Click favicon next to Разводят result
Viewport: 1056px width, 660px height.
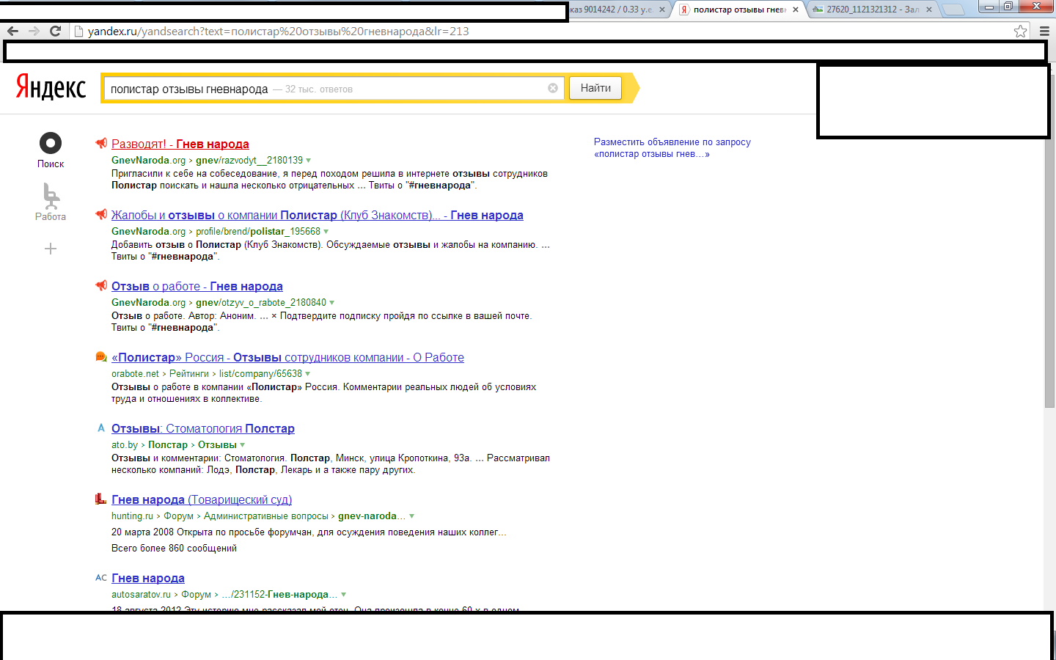pos(101,144)
